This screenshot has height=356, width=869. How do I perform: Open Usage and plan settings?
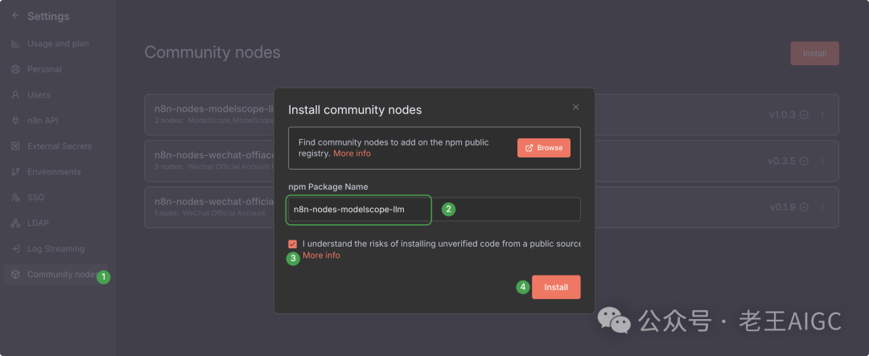57,43
